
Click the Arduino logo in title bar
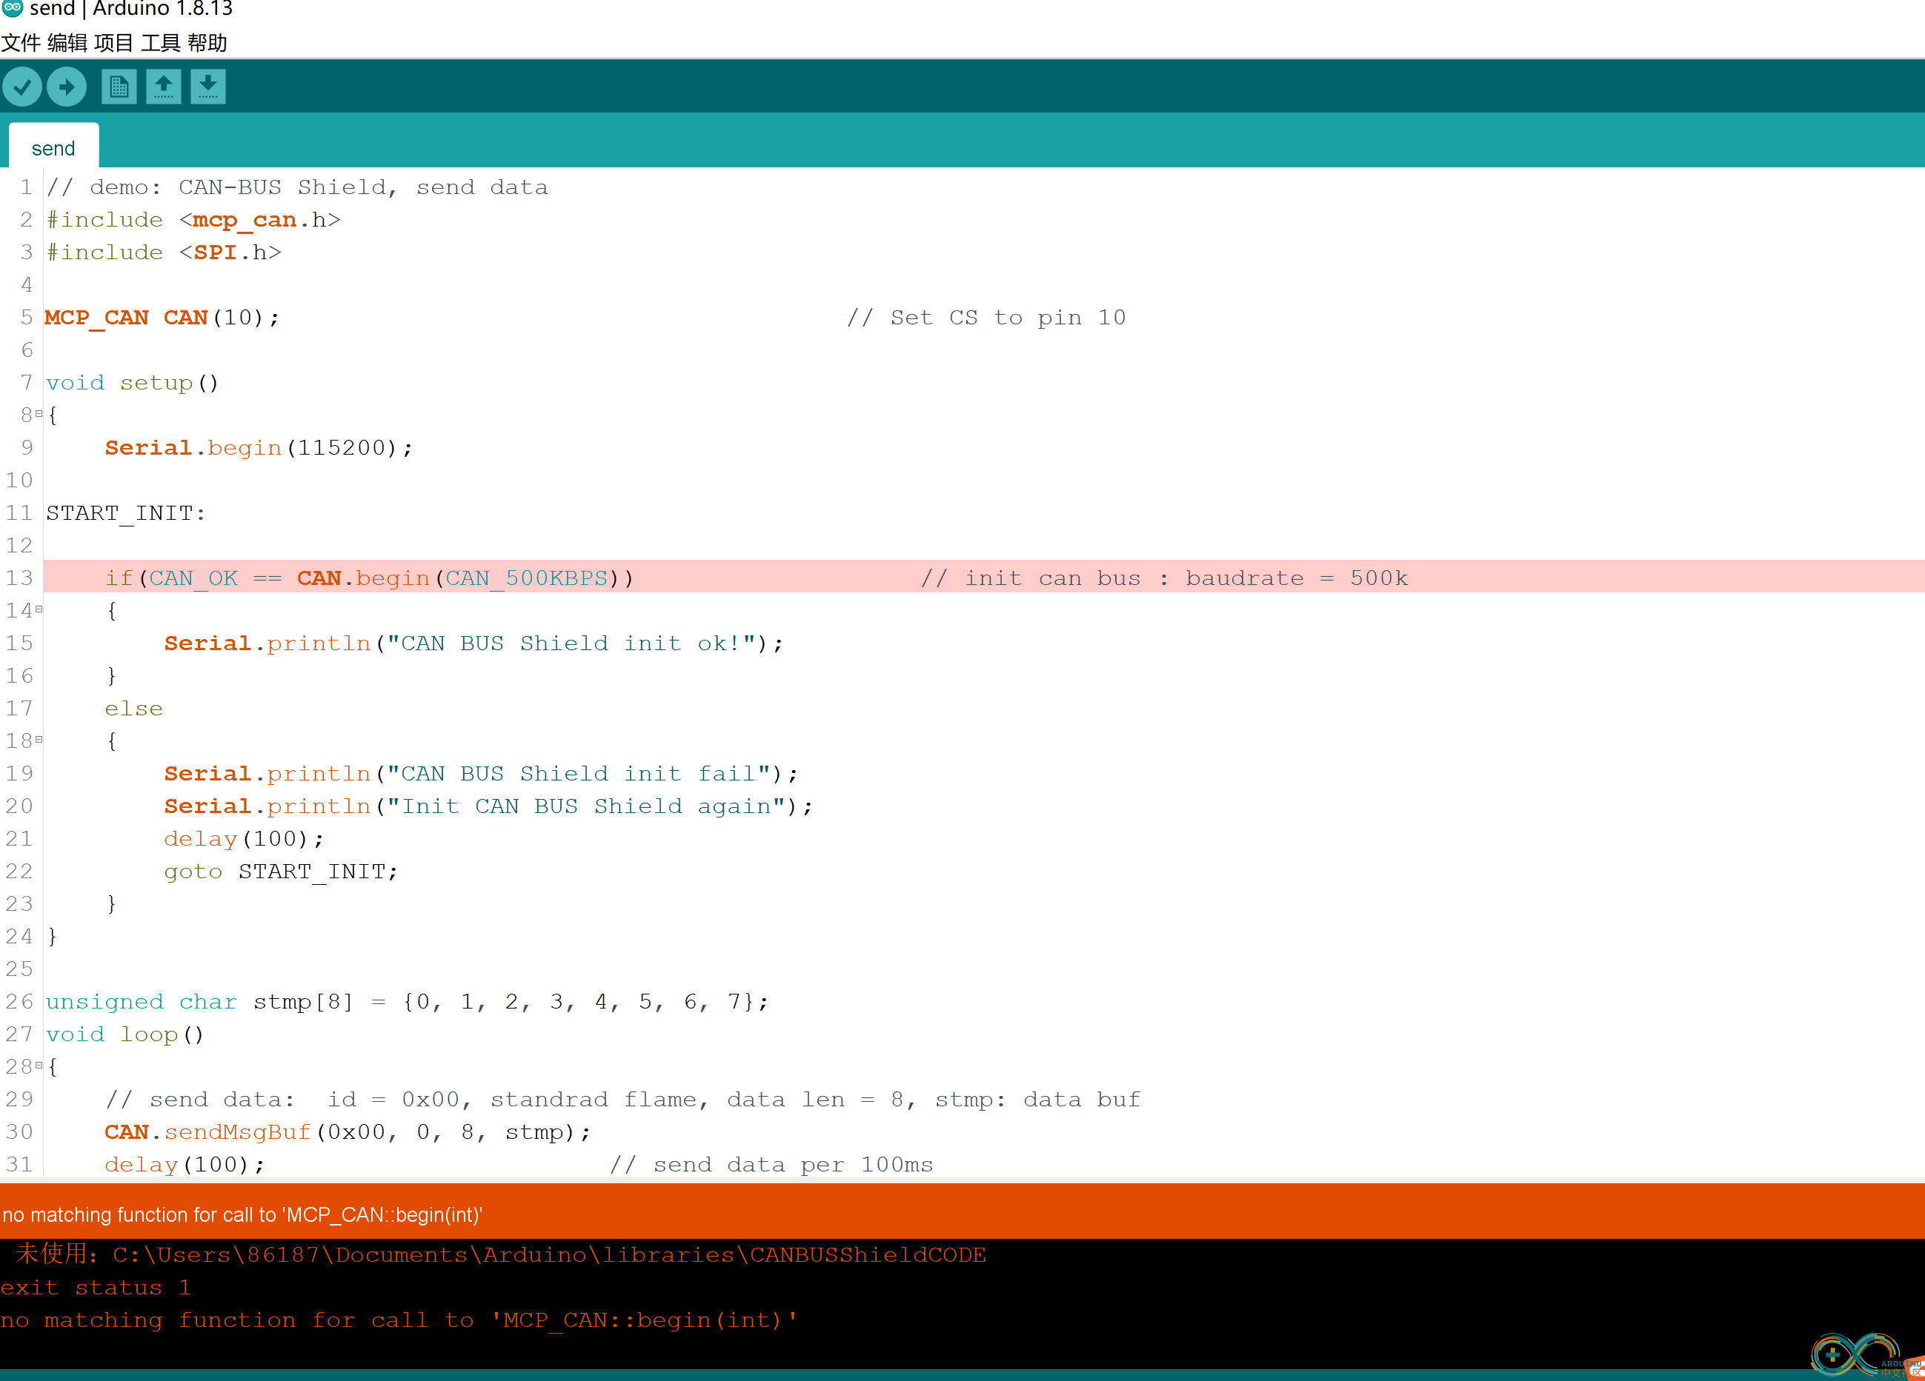tap(12, 8)
